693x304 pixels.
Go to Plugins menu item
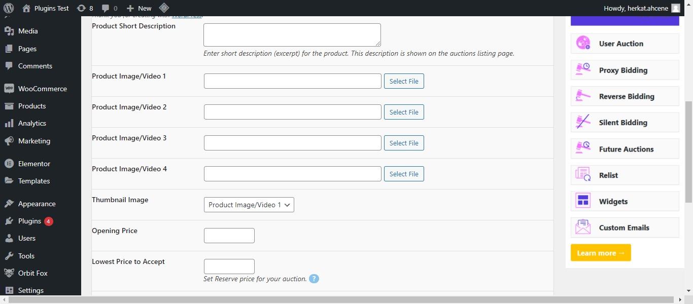[x=29, y=221]
